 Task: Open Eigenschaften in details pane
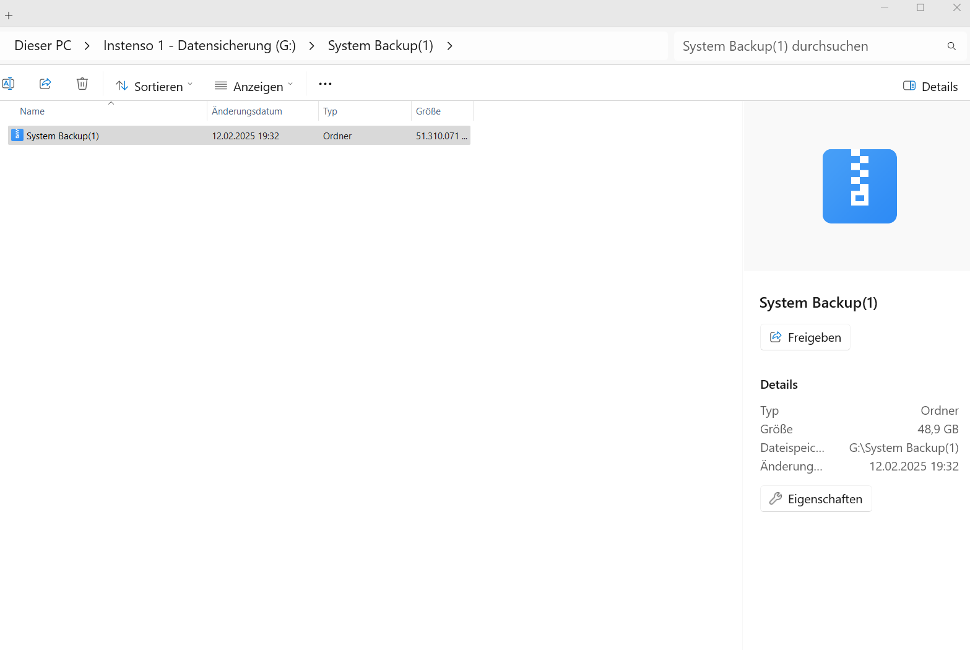click(x=816, y=499)
